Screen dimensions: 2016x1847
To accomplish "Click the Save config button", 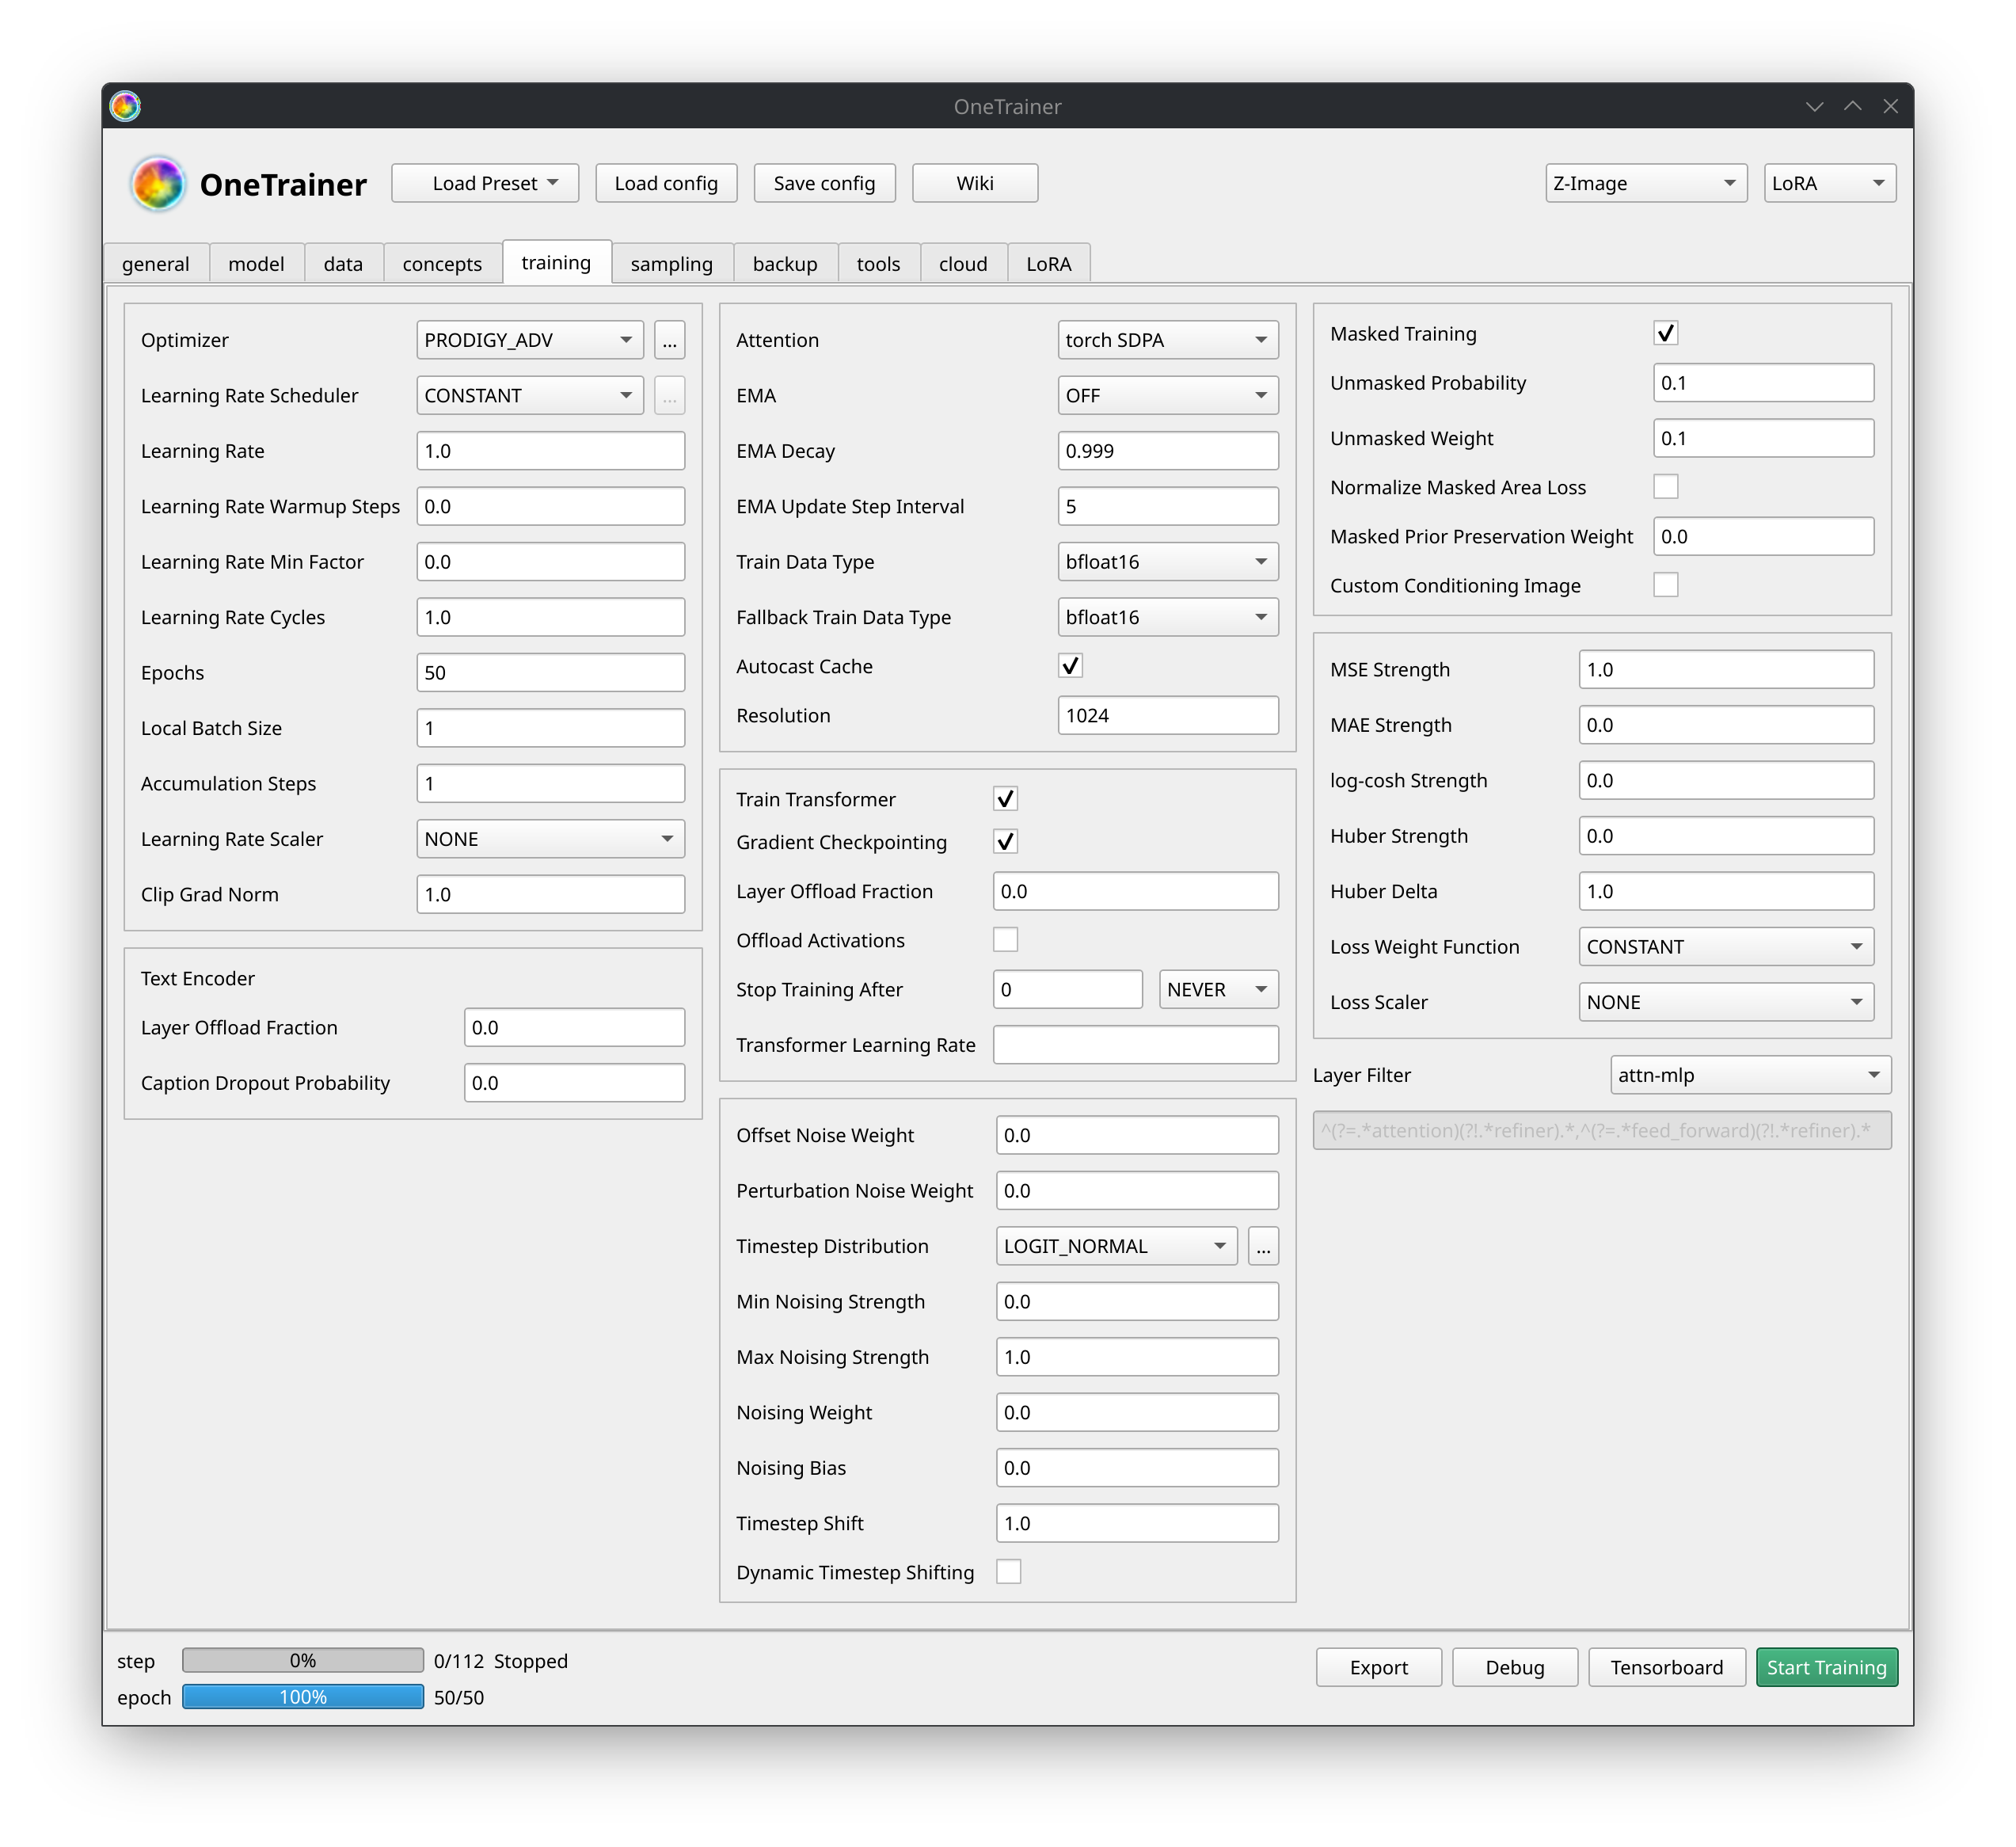I will 824,183.
